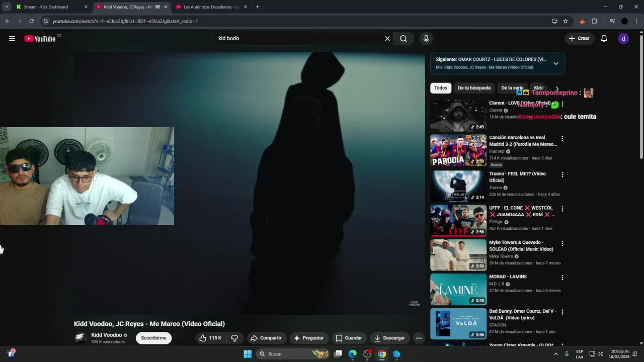Open Windows Start menu
644x362 pixels.
point(248,354)
